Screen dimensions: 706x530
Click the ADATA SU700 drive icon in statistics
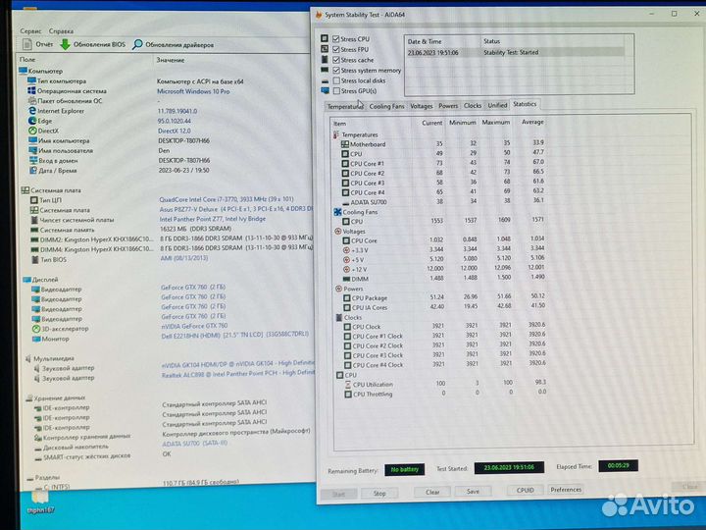tap(345, 202)
